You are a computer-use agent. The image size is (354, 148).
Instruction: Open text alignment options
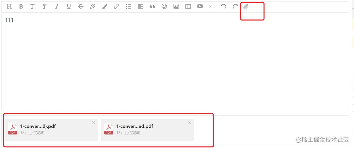click(140, 6)
